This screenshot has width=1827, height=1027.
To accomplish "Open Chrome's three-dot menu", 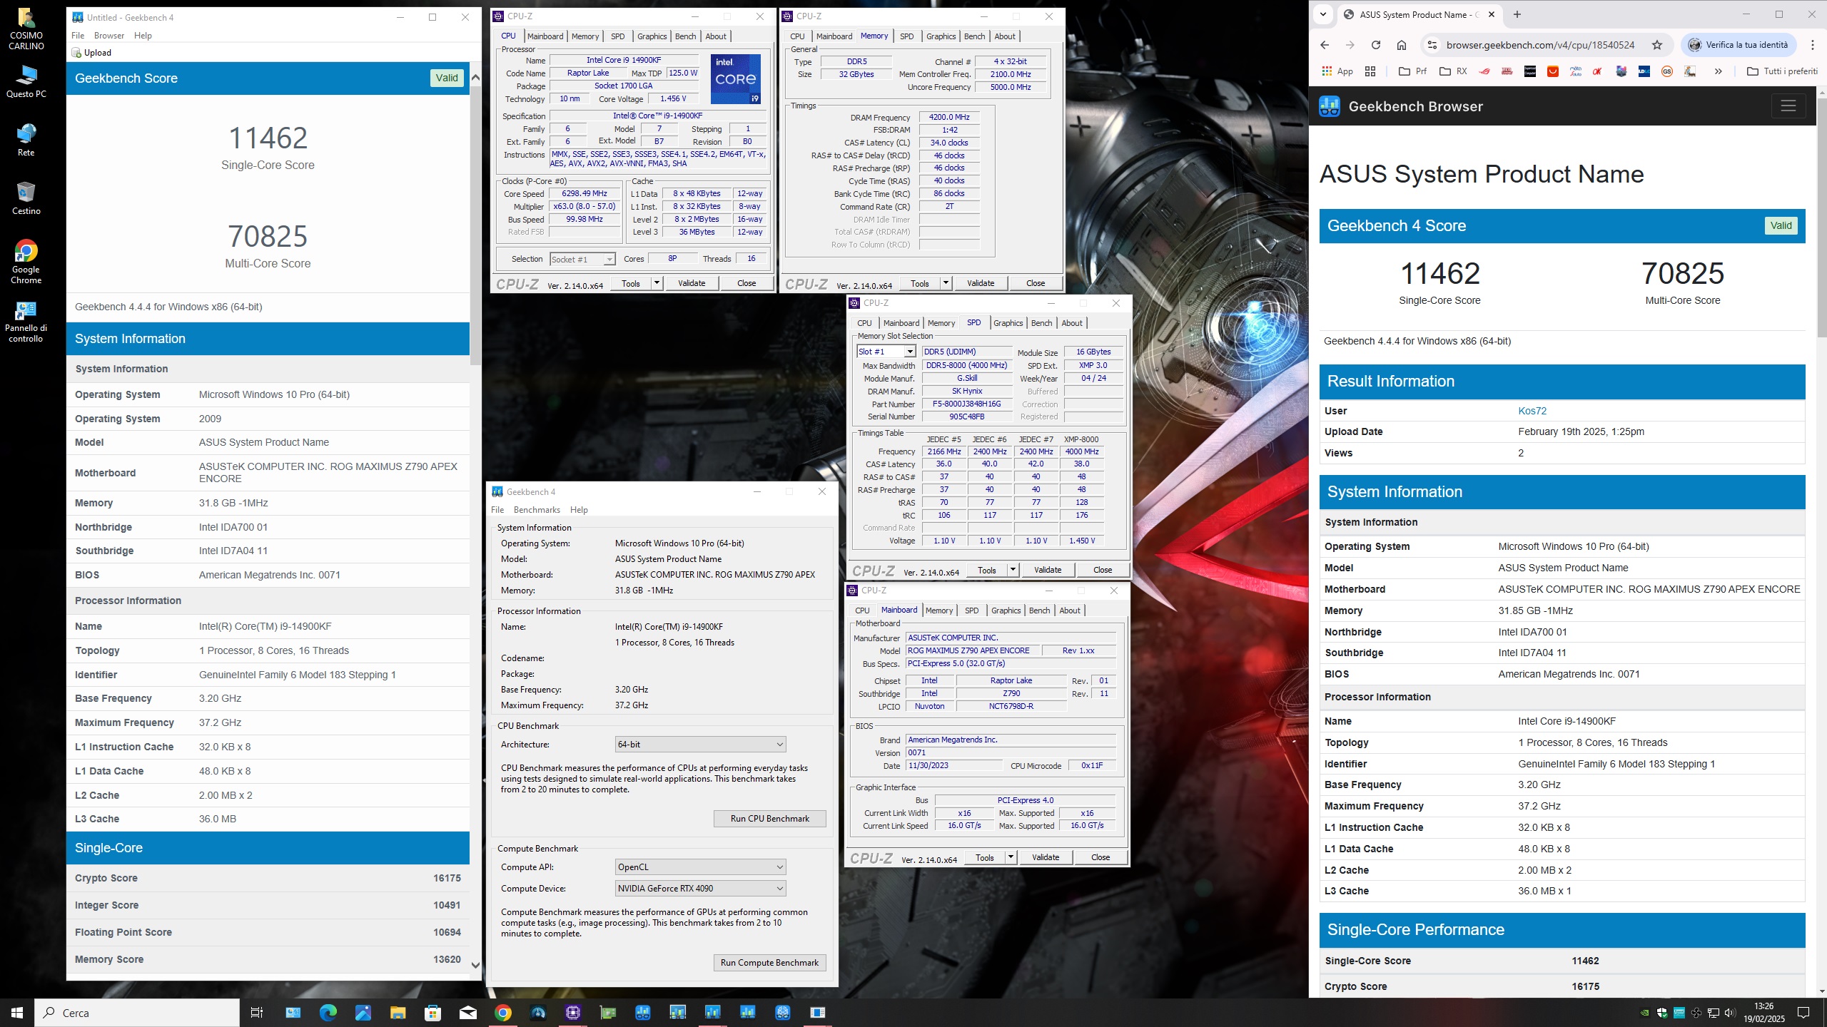I will point(1813,45).
